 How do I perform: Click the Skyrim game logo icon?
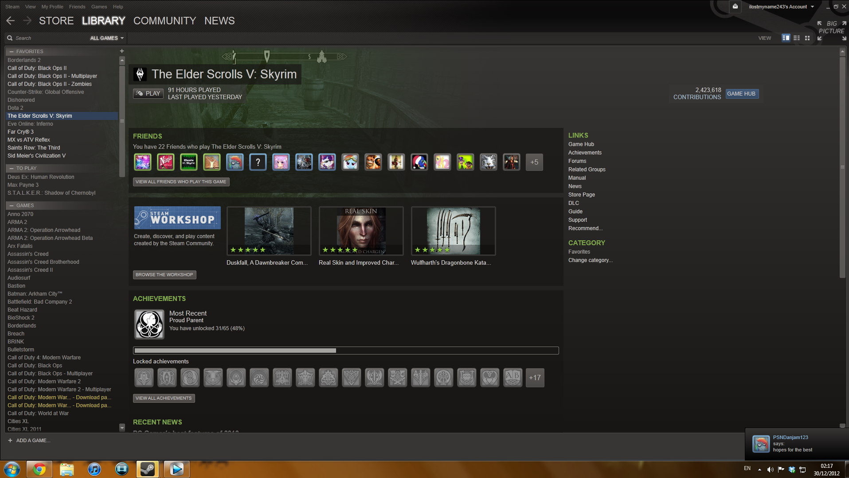pyautogui.click(x=140, y=74)
